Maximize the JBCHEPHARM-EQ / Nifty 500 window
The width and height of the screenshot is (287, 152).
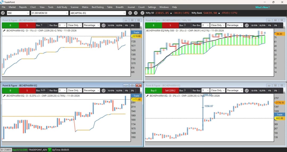click(x=276, y=20)
